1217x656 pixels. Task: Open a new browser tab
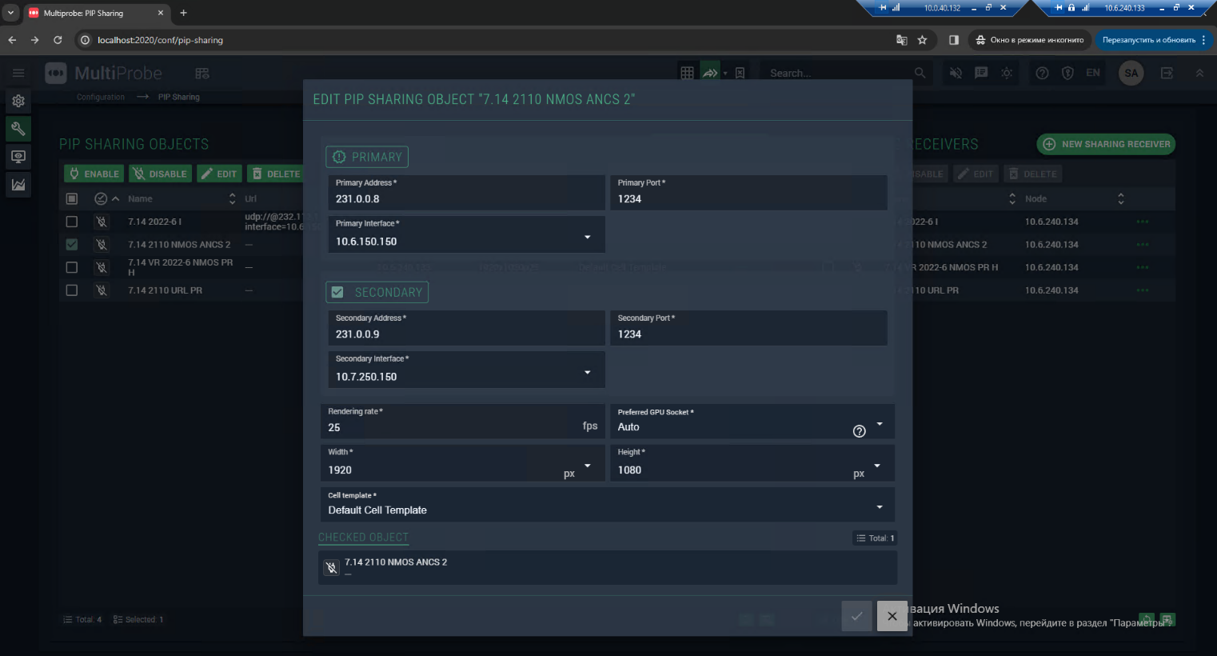[183, 13]
